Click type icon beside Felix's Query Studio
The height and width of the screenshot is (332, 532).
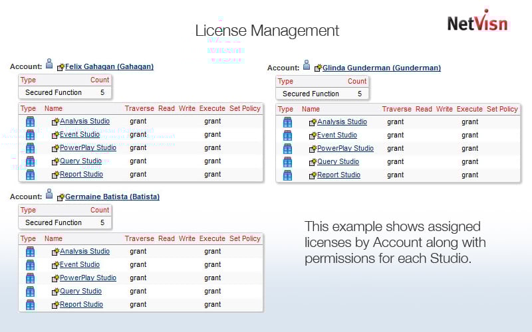coord(30,161)
